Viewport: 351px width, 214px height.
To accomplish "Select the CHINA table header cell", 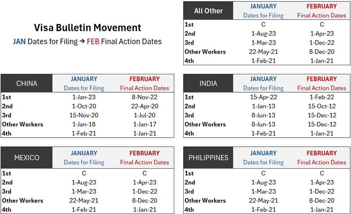I will (27, 84).
